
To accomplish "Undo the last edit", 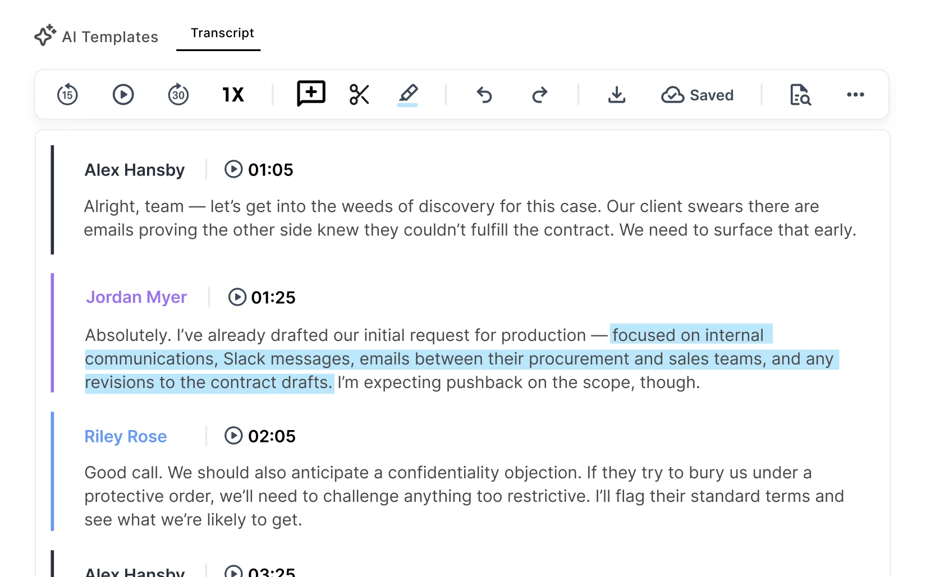I will pyautogui.click(x=484, y=95).
